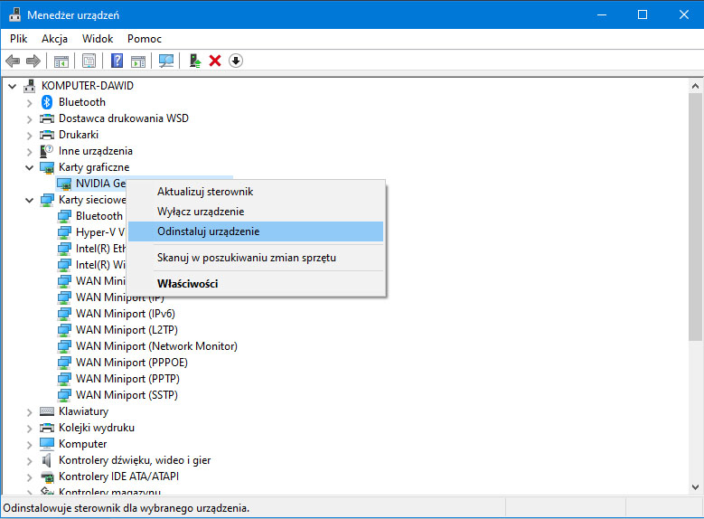Expand the Dostawca drukowania WSD category

pyautogui.click(x=29, y=119)
